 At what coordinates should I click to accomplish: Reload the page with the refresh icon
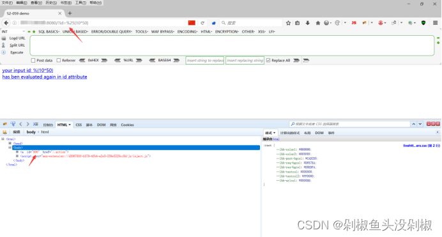click(202, 23)
